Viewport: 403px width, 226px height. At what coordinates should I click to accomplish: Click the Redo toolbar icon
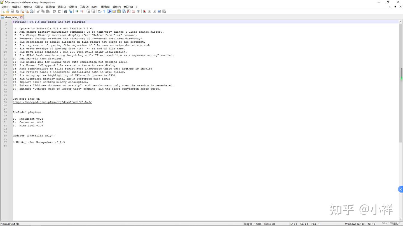point(59,11)
